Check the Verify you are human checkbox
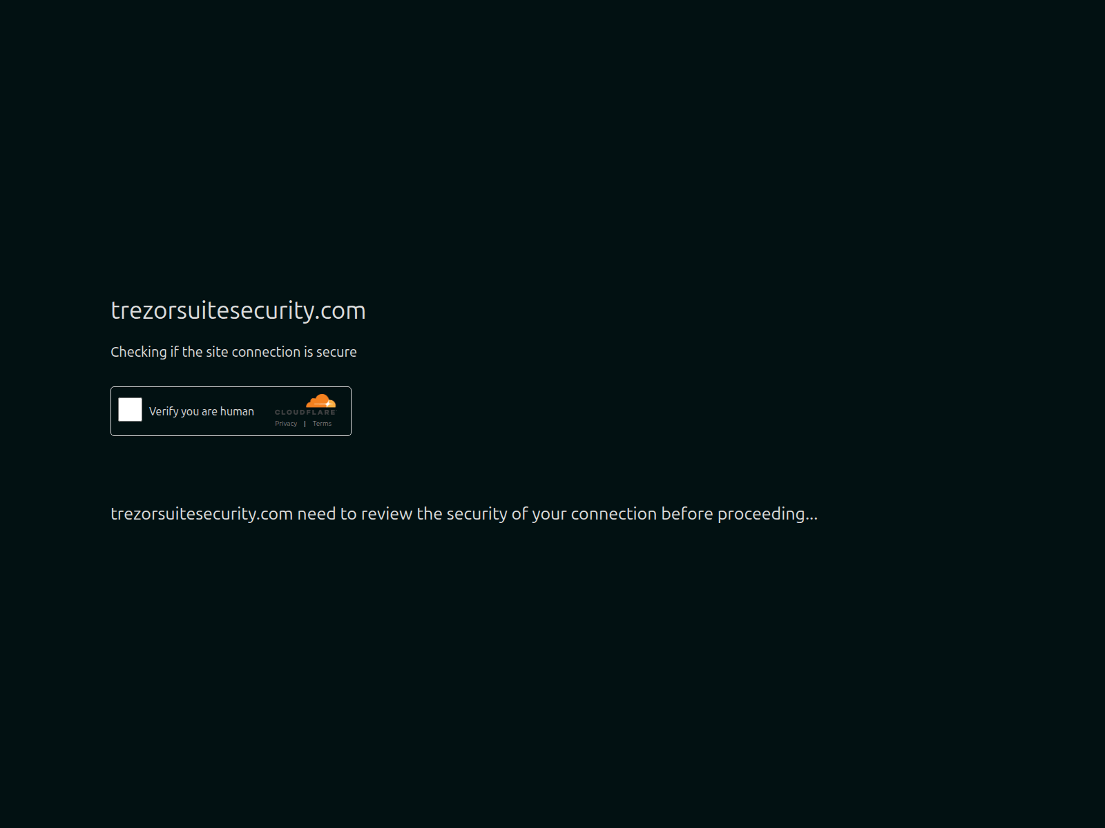 click(x=130, y=410)
